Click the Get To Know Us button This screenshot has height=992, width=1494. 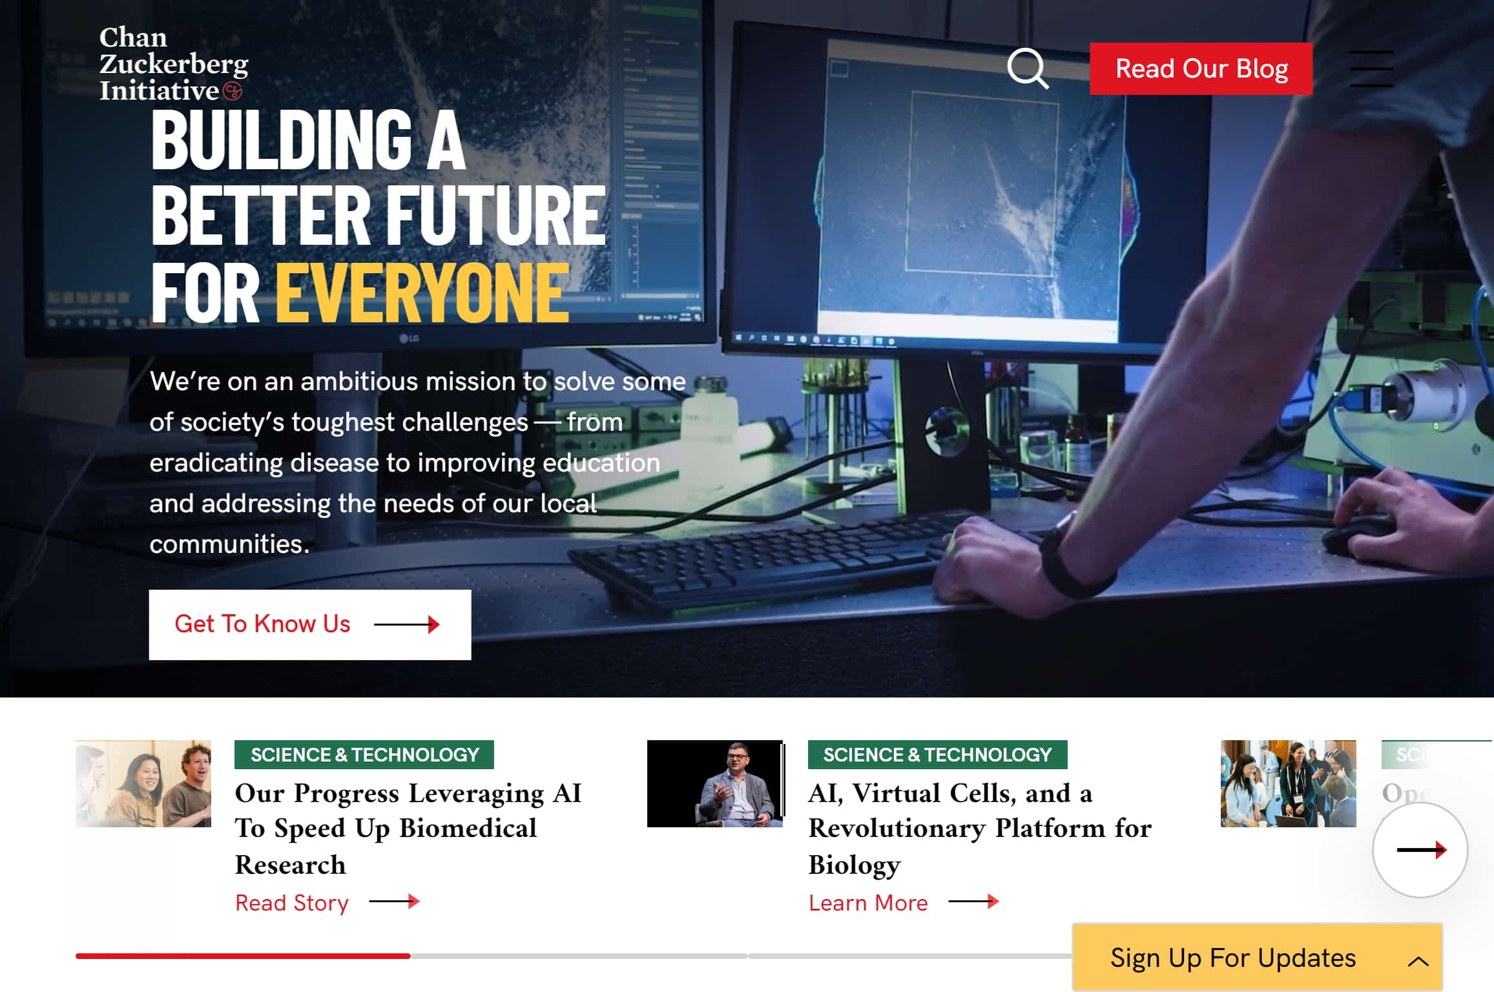[x=309, y=625]
